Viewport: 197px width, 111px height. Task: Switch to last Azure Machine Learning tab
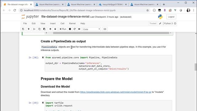[144, 4]
